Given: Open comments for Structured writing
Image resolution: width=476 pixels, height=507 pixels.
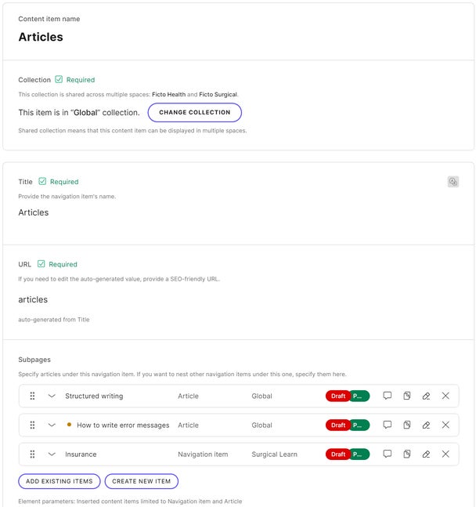Looking at the screenshot, I should pyautogui.click(x=387, y=396).
